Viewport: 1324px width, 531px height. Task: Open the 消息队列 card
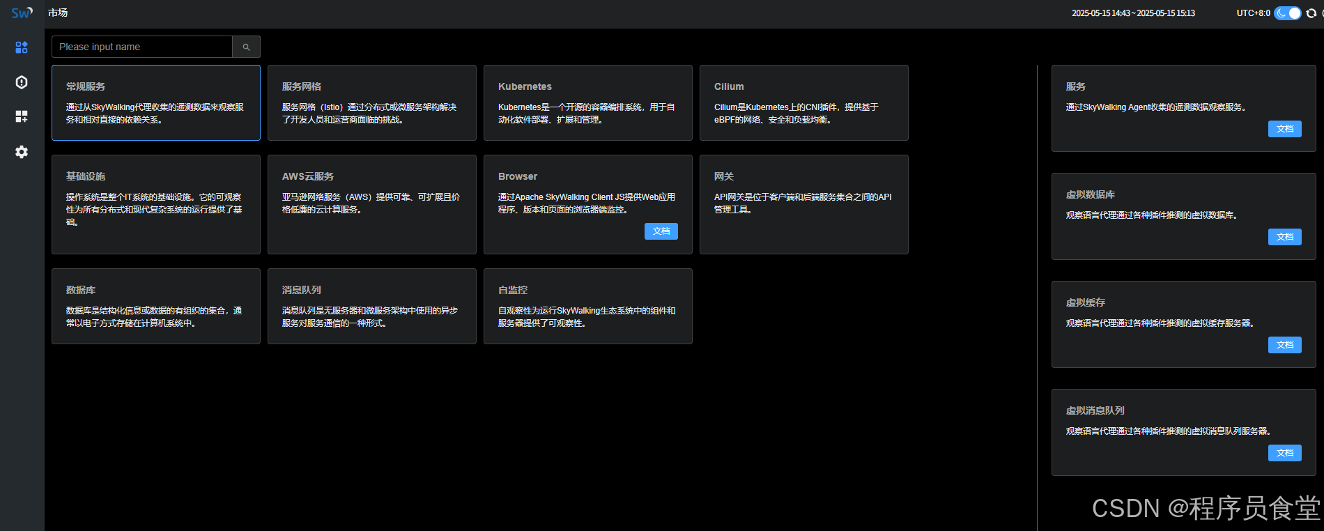(x=372, y=307)
